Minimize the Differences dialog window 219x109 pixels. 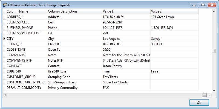194,5
